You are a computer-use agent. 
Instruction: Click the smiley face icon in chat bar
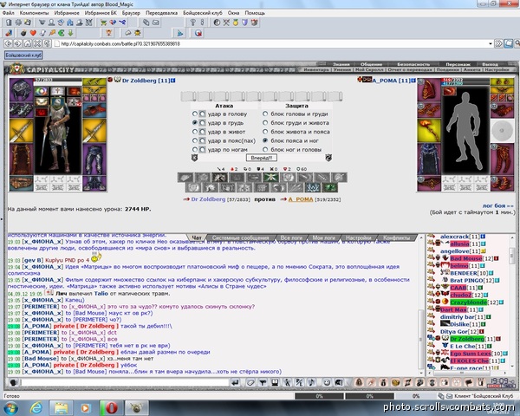327,382
